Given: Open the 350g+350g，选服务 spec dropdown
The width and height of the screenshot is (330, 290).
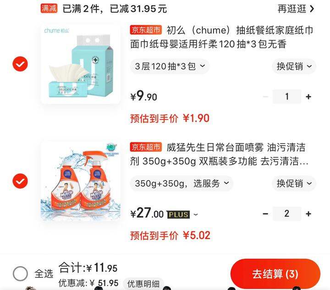Looking at the screenshot, I should 181,184.
